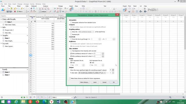Image resolution: width=186 pixels, height=104 pixels.
Task: Open Microsoft Word from taskbar
Action: [58, 102]
